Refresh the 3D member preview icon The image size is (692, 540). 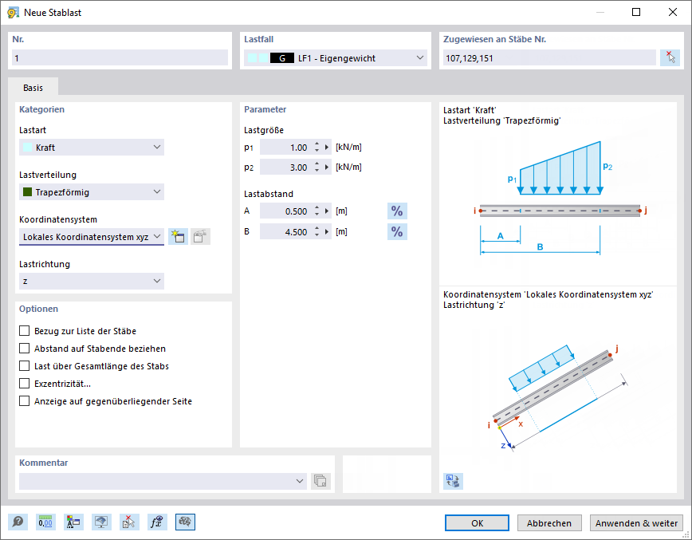tap(453, 481)
